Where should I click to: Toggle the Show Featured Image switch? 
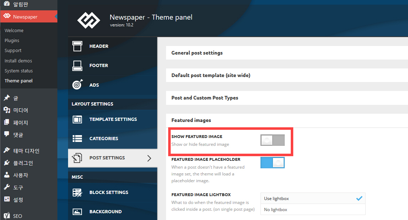(x=273, y=140)
